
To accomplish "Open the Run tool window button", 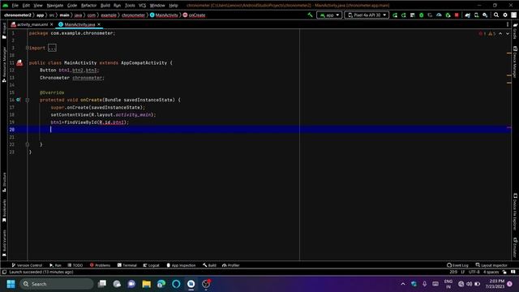I will (x=55, y=265).
